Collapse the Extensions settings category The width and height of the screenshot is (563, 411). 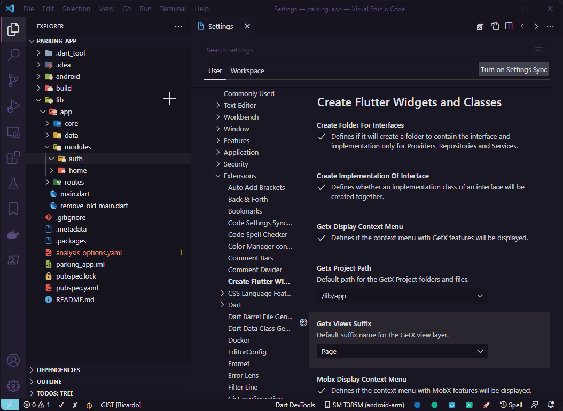point(218,176)
